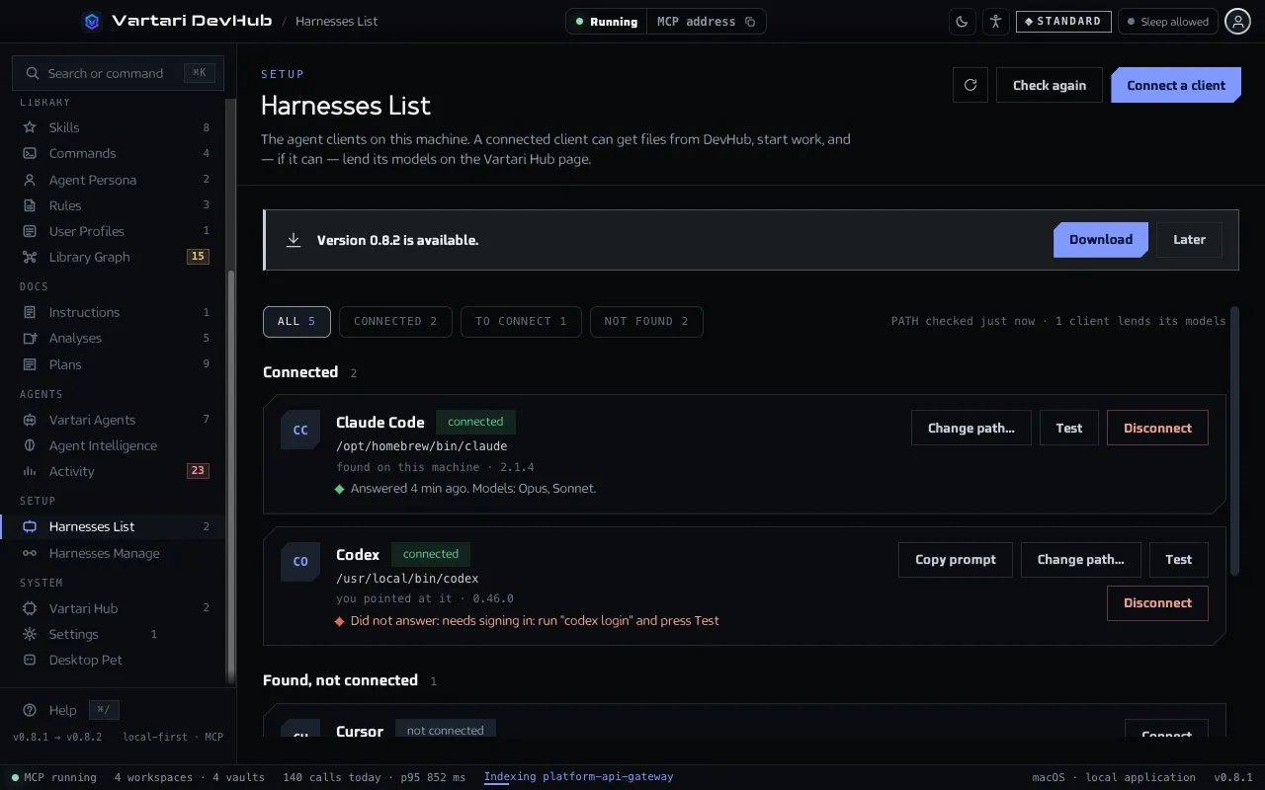Click the Library Graph 15 badge
Viewport: 1265px width, 790px height.
[198, 257]
